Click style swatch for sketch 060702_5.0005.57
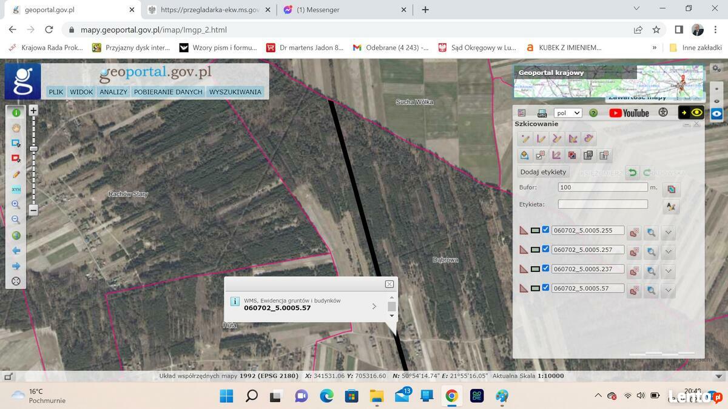728x409 pixels. point(535,288)
